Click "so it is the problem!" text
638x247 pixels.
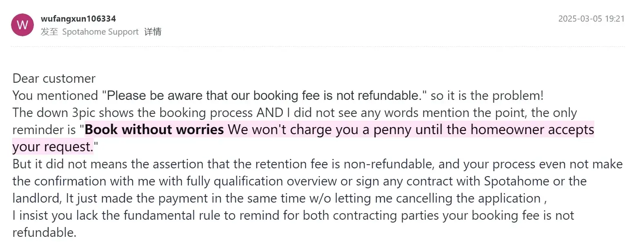[487, 95]
